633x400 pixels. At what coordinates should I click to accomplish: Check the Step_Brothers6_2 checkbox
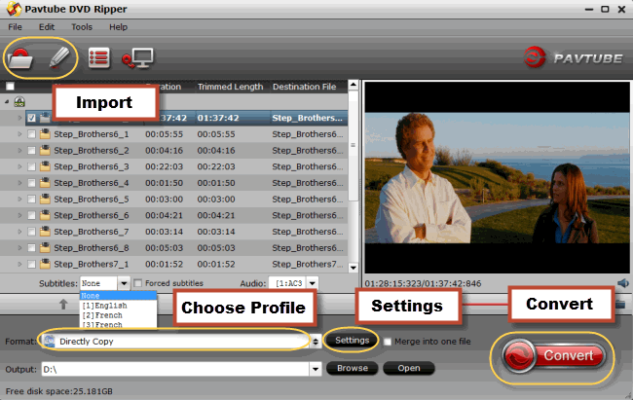click(31, 151)
